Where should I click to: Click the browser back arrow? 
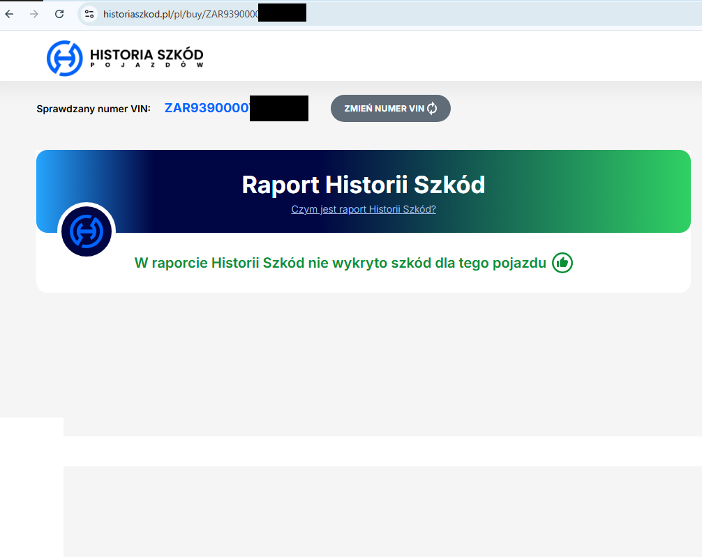coord(10,14)
